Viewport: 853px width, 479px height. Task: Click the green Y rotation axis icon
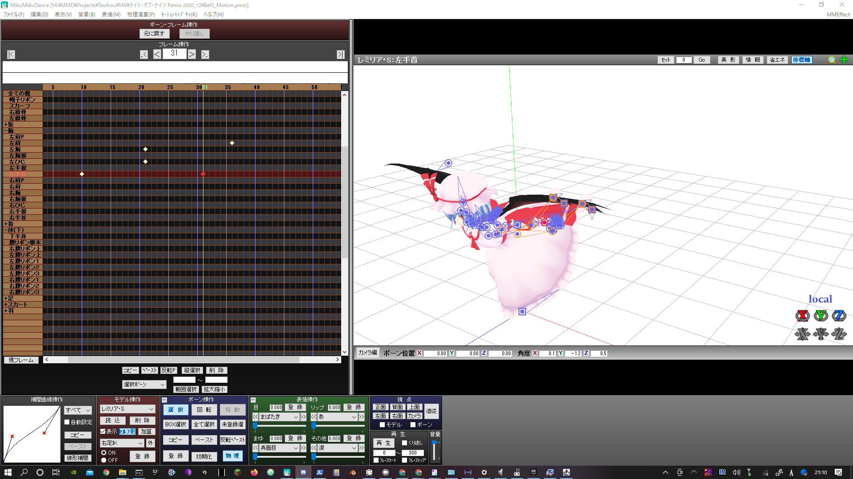coord(821,316)
